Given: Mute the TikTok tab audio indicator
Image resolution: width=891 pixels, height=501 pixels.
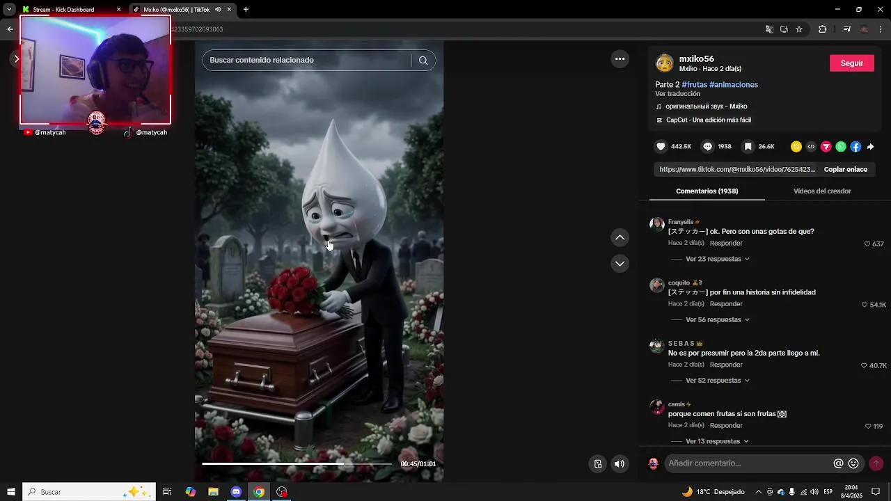Looking at the screenshot, I should click(x=218, y=10).
